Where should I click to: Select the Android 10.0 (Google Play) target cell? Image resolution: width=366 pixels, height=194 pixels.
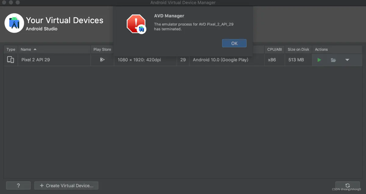tap(227, 60)
